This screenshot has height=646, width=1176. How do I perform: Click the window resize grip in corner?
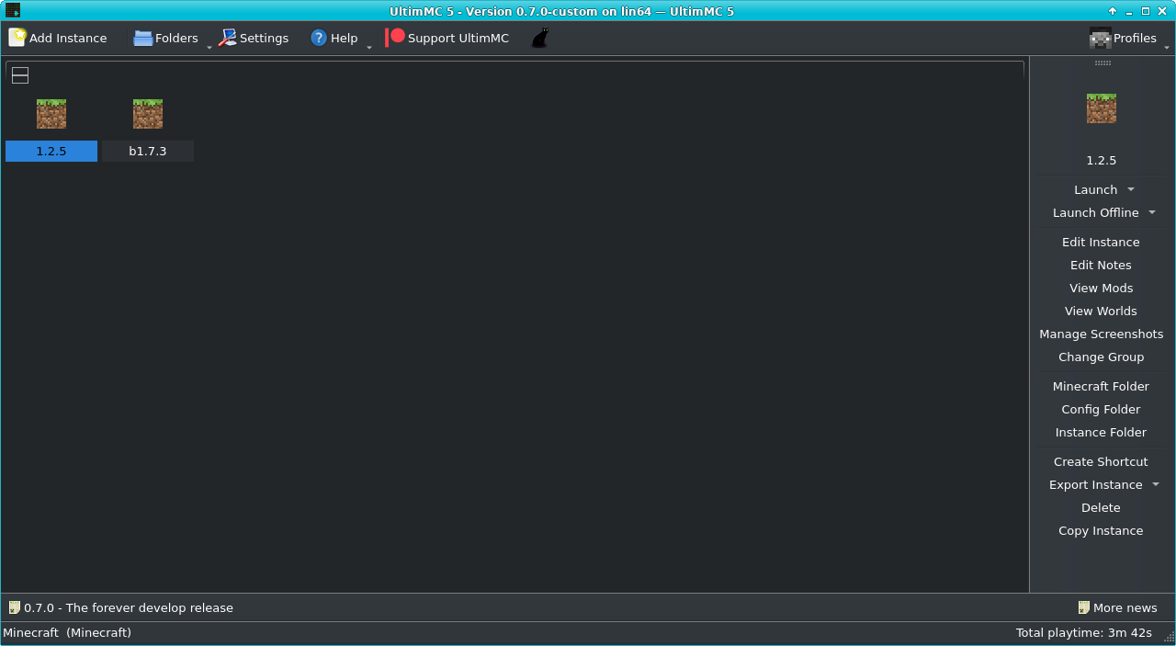[x=1170, y=639]
